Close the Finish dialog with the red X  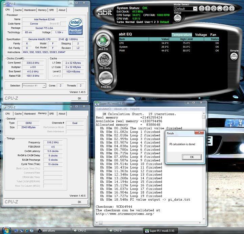pyautogui.click(x=199, y=132)
